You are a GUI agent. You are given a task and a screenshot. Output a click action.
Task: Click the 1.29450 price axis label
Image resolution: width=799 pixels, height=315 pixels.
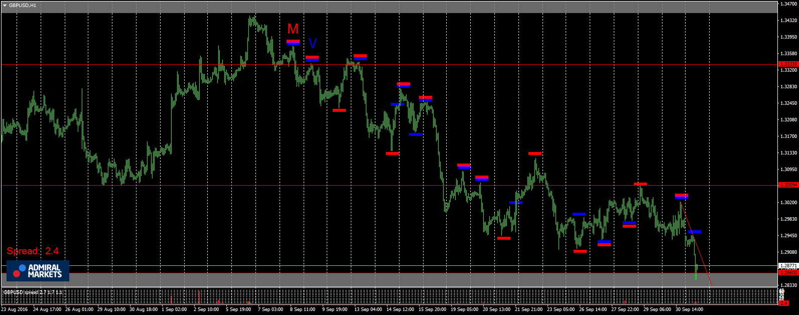(x=789, y=236)
